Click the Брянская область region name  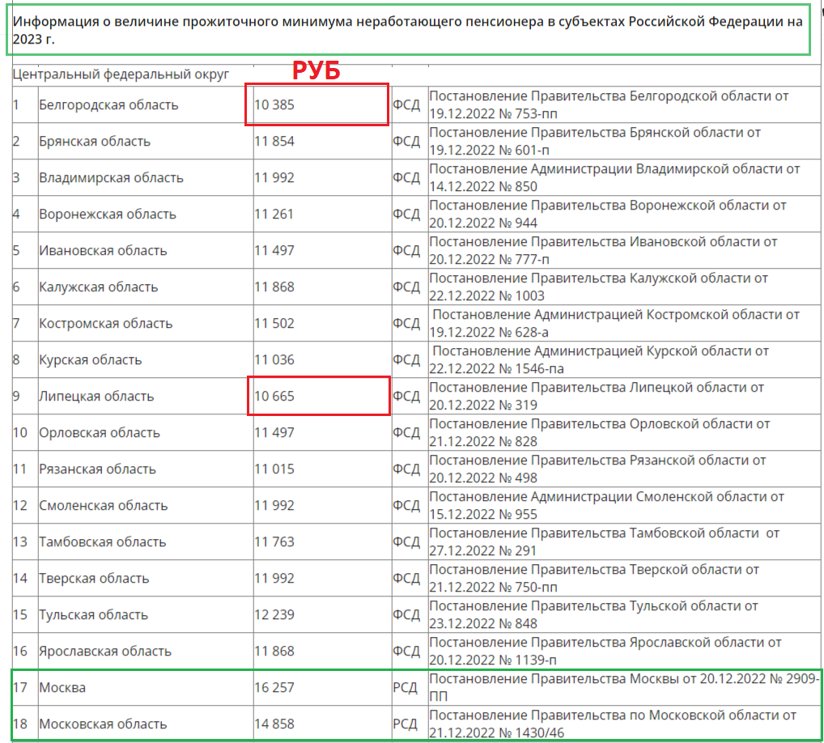pos(95,141)
